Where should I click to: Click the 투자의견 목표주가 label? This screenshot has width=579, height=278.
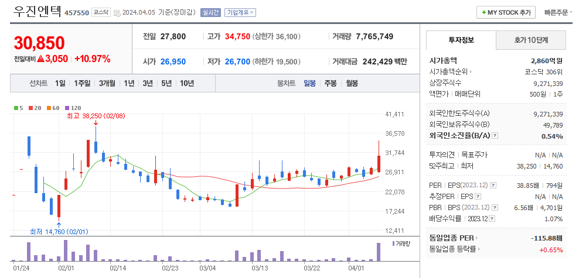pos(458,155)
